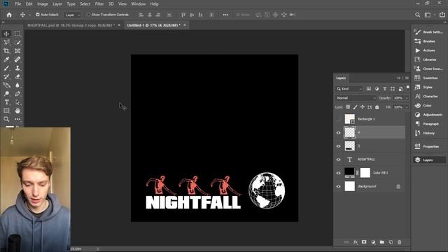The image size is (448, 252).
Task: Select the Path Selection tool
Action: click(17, 102)
